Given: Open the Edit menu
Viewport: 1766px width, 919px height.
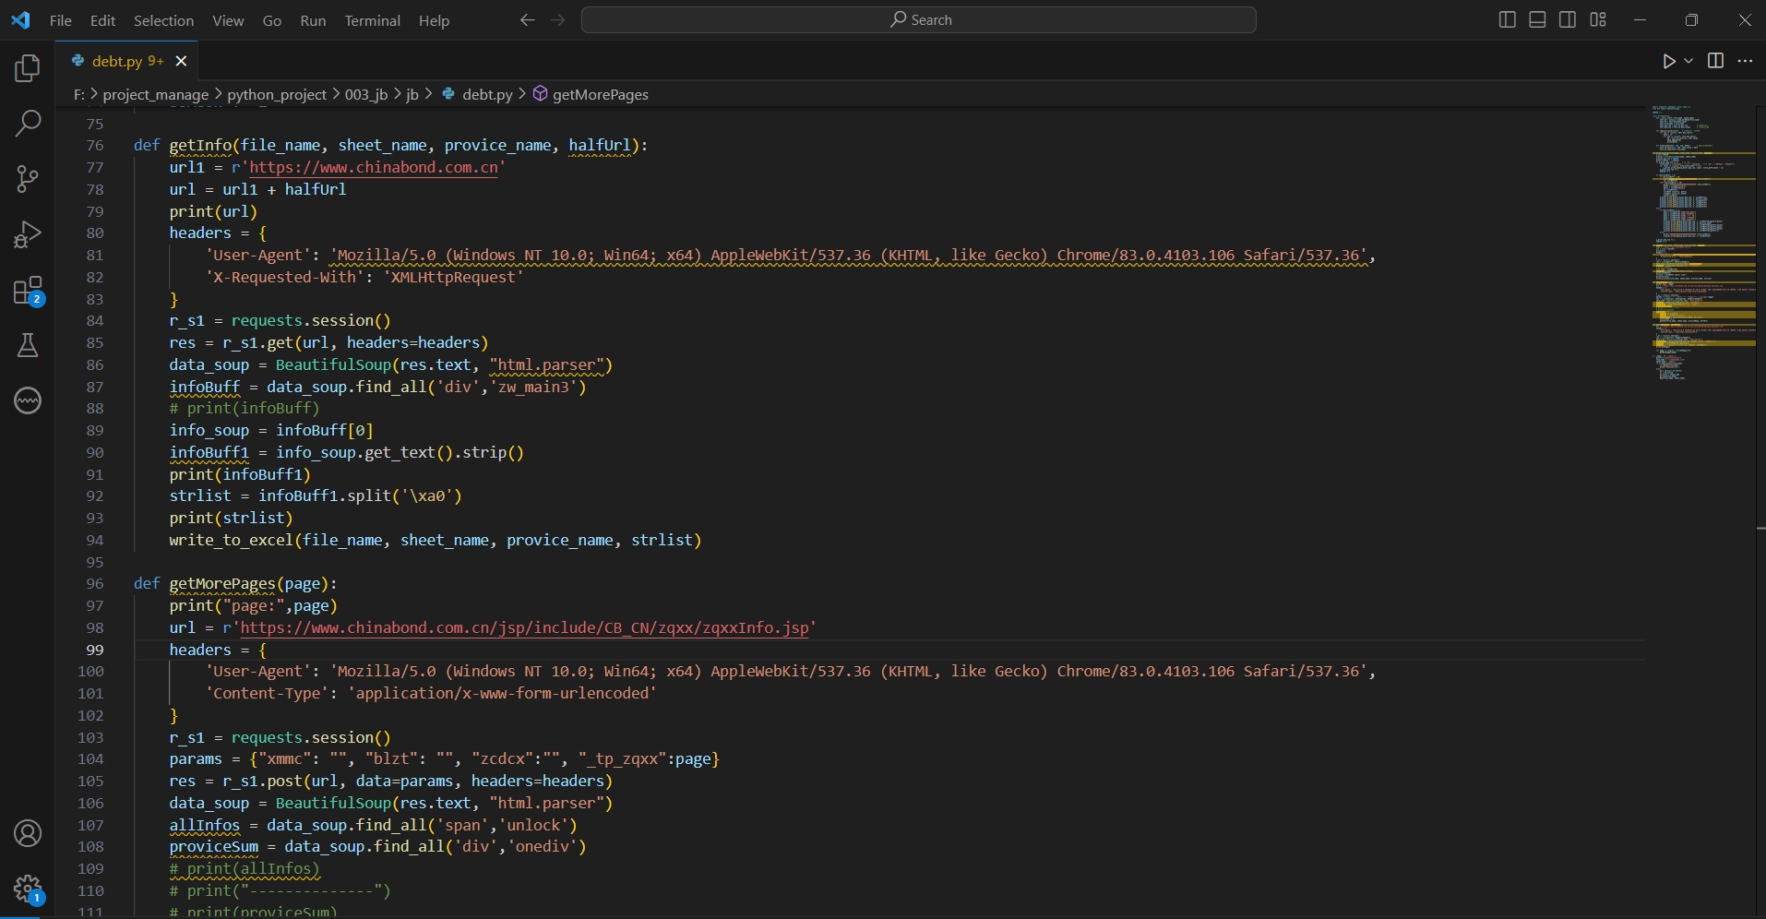Looking at the screenshot, I should 102,20.
